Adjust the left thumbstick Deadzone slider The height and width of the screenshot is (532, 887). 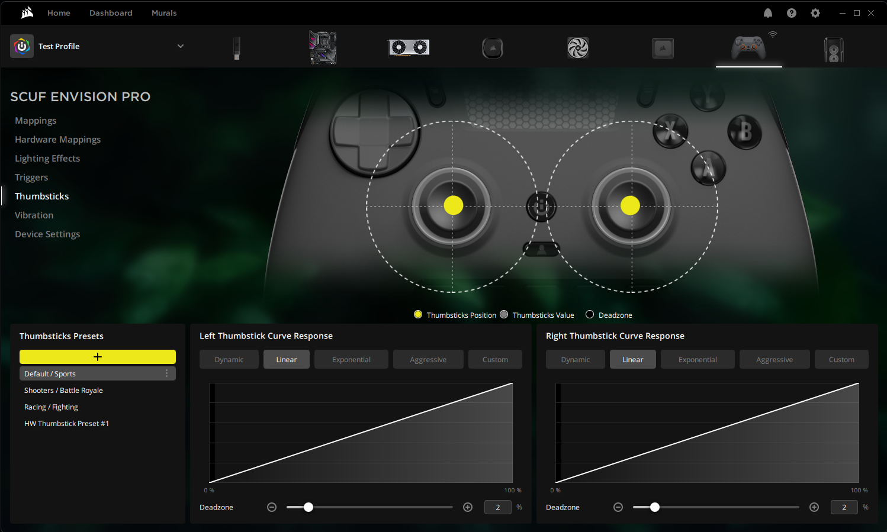pos(308,507)
